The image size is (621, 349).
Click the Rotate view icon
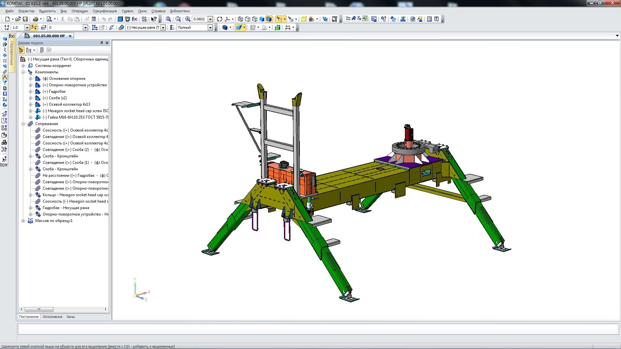point(220,19)
